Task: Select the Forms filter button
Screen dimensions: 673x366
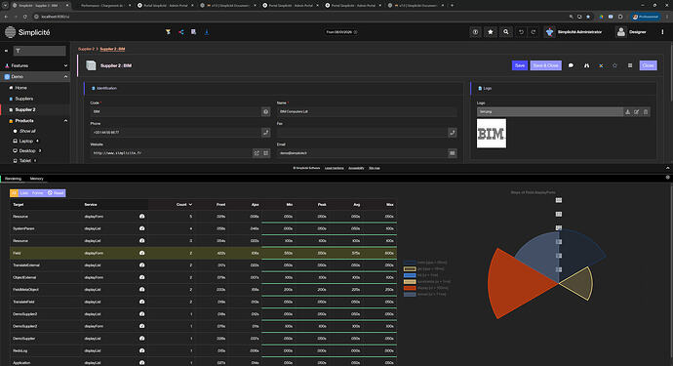Action: pos(37,193)
